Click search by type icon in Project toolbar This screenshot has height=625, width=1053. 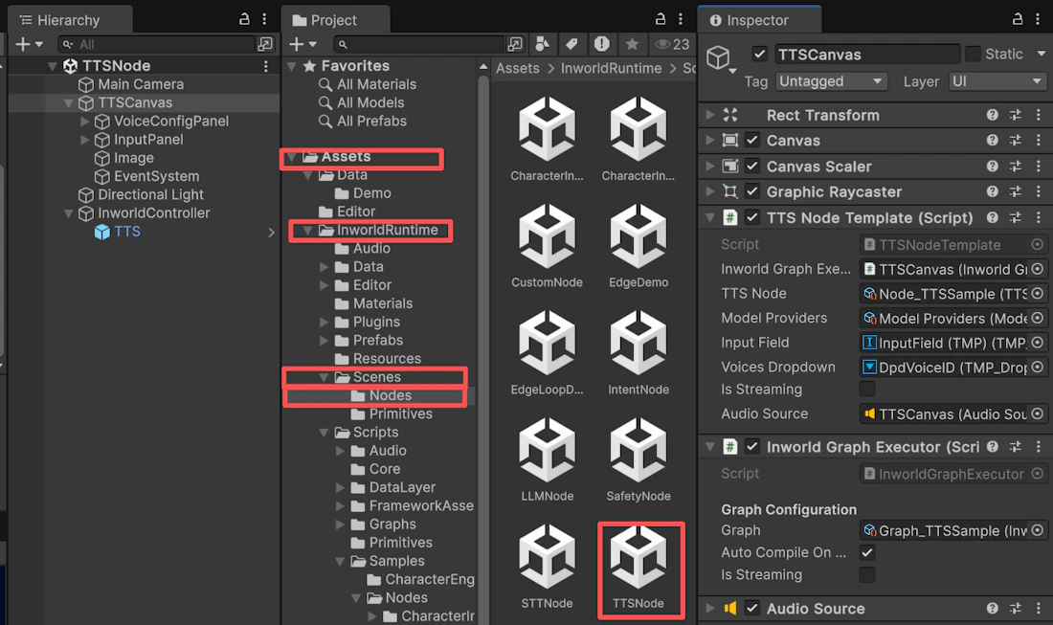542,44
